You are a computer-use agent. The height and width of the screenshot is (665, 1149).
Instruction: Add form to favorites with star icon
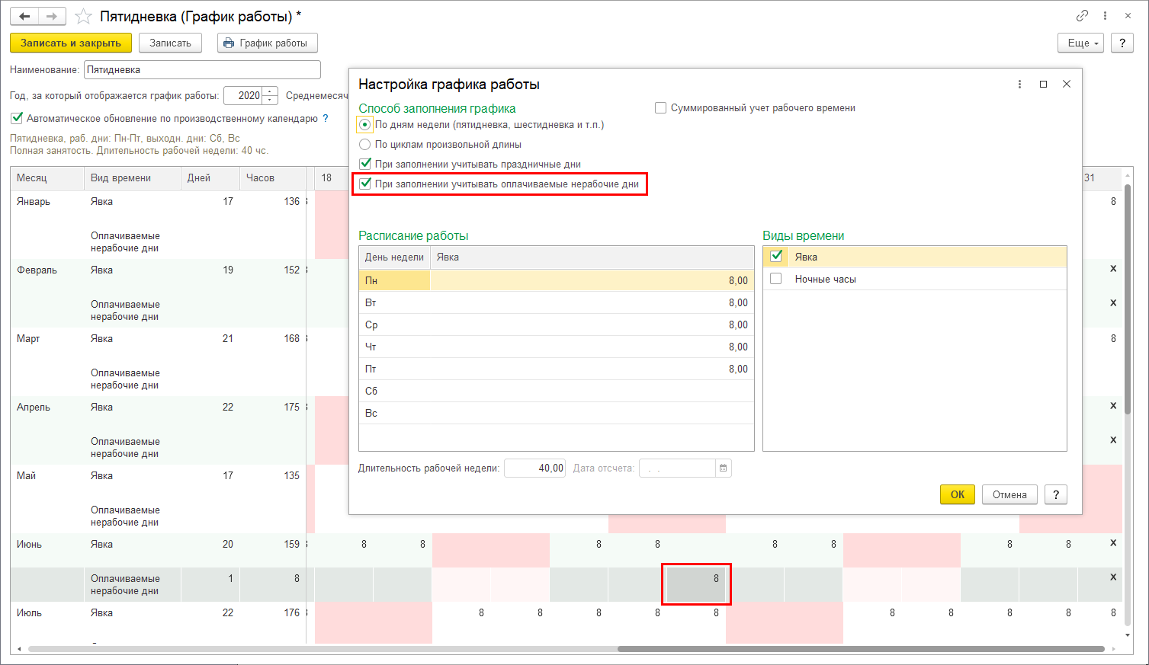(84, 16)
